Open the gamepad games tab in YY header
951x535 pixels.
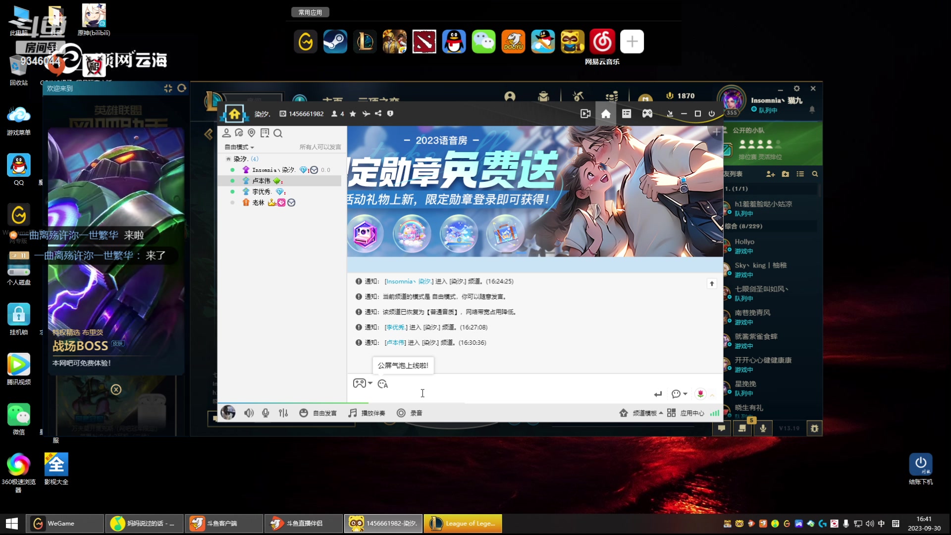(x=647, y=114)
